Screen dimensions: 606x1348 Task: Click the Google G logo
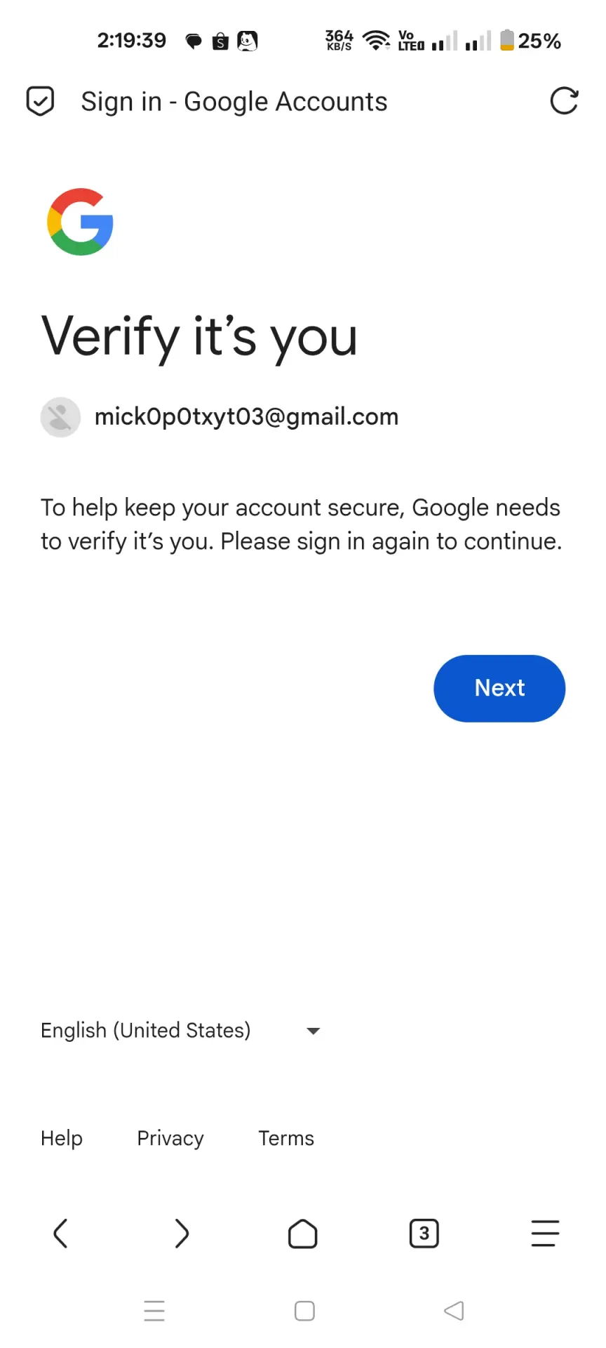pos(80,222)
